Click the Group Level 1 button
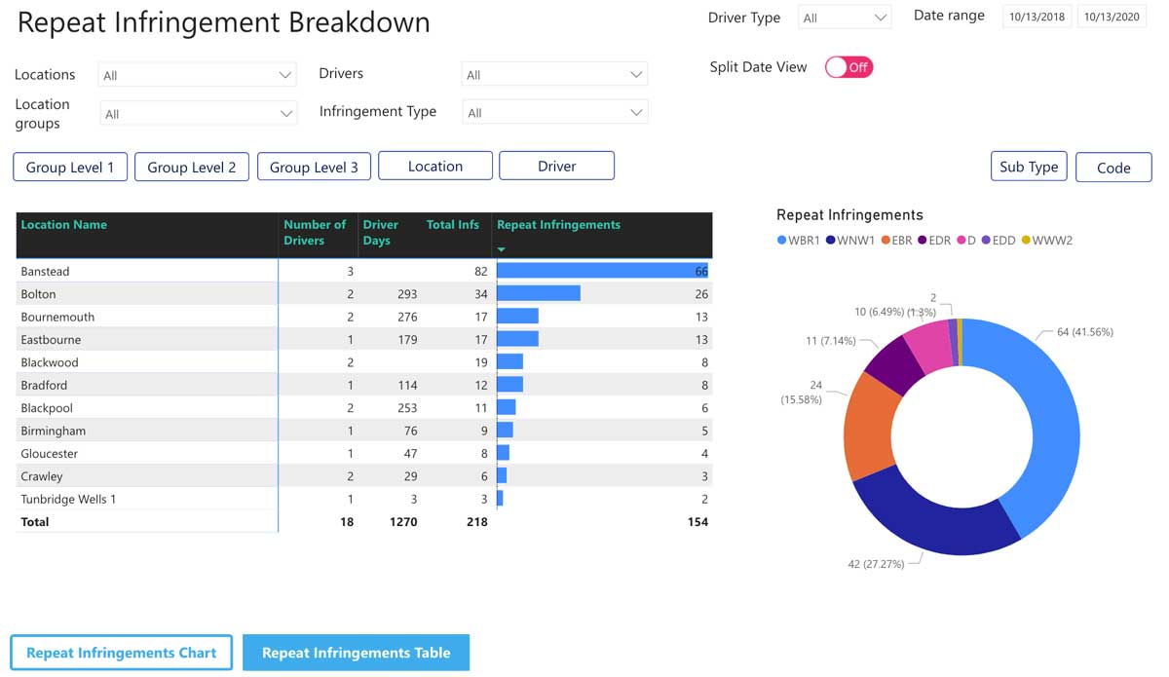The height and width of the screenshot is (677, 1169). coord(70,167)
